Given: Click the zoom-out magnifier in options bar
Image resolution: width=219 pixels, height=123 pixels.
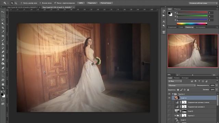Looking at the screenshot, I should click(x=16, y=3).
